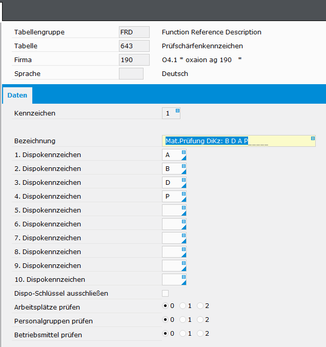Screen dimensions: 326x347
Task: Expand 3. Dispokennzeichen dropdown corner arrow
Action: coord(184,186)
